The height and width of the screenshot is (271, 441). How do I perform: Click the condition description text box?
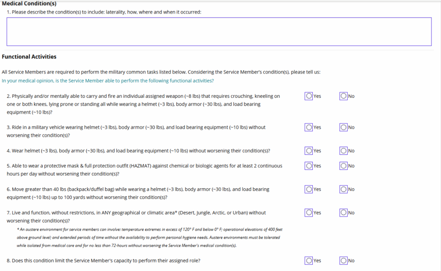[219, 32]
